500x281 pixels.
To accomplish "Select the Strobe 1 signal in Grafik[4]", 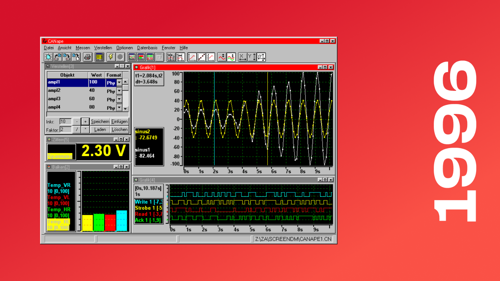I will (x=149, y=208).
